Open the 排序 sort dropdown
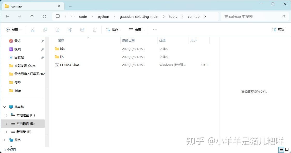Screen dimensions: 291x153 coord(114,30)
